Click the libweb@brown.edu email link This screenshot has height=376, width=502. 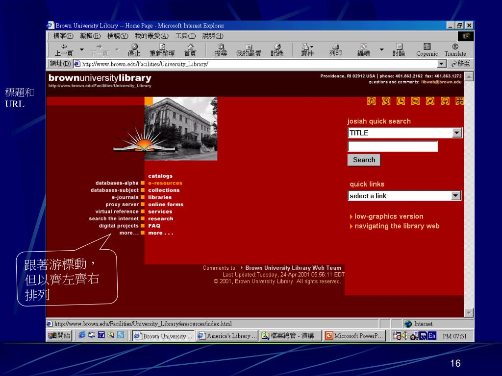click(x=441, y=82)
